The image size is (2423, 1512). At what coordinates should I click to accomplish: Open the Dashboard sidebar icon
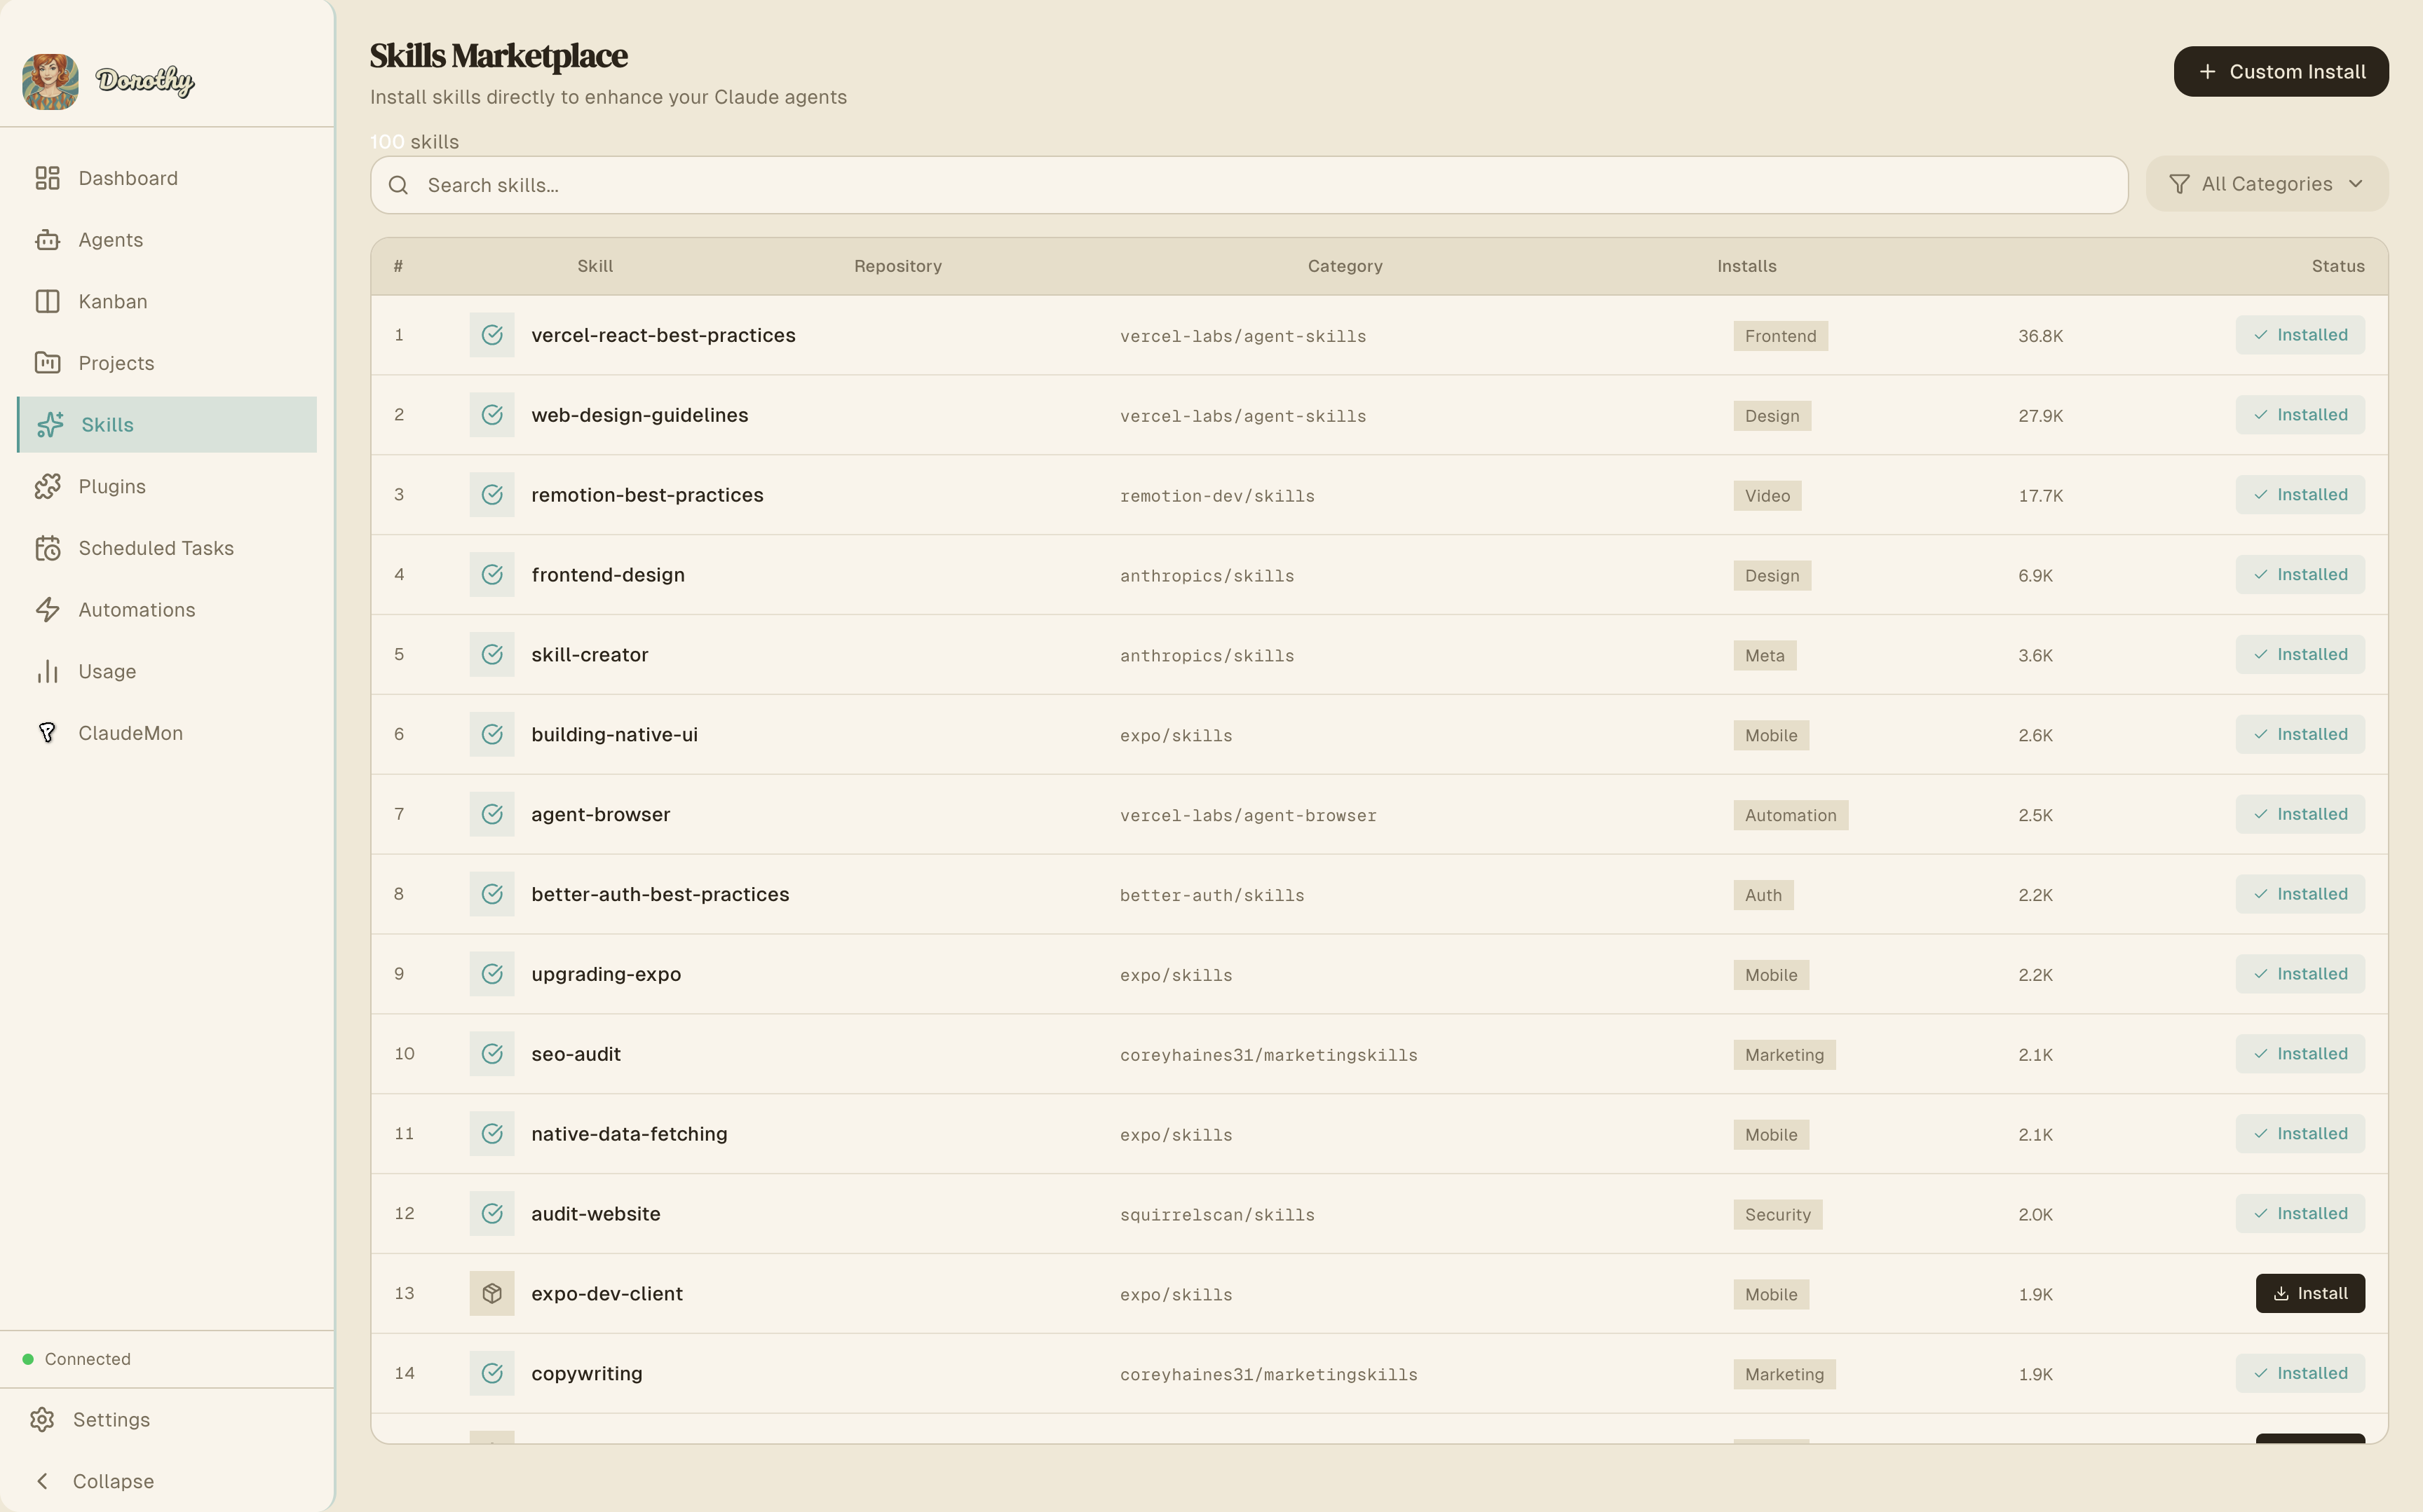tap(47, 178)
